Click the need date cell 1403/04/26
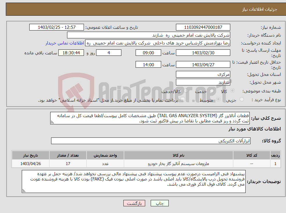The height and width of the screenshot is (213, 286). coord(30,164)
